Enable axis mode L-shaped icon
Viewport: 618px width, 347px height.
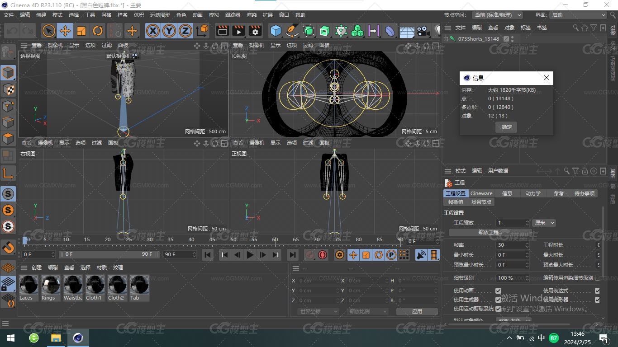(8, 173)
